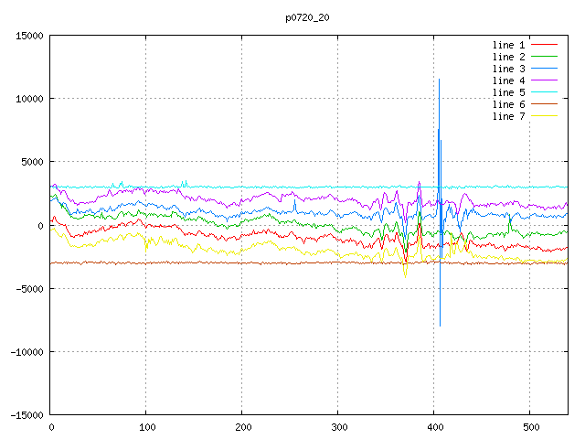This screenshot has height=439, width=585.
Task: Click the 500 x-axis tick label
Action: click(x=529, y=427)
